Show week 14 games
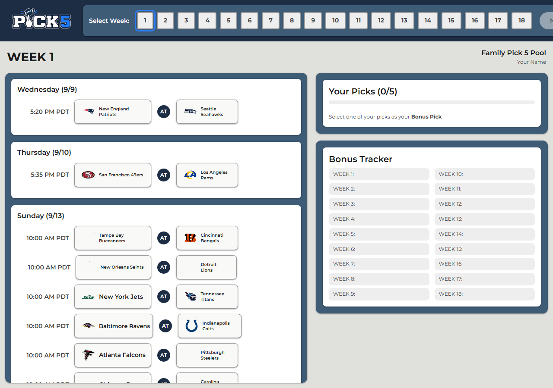 click(x=428, y=21)
